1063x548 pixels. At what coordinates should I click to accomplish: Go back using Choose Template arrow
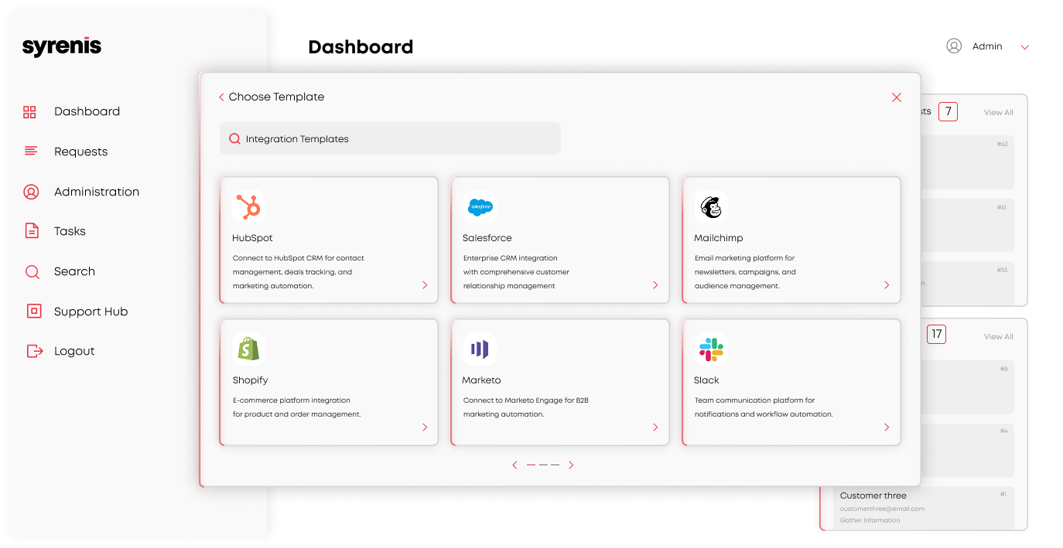[x=221, y=97]
